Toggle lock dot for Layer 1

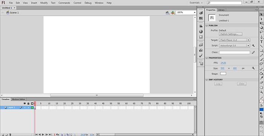pos(28,108)
